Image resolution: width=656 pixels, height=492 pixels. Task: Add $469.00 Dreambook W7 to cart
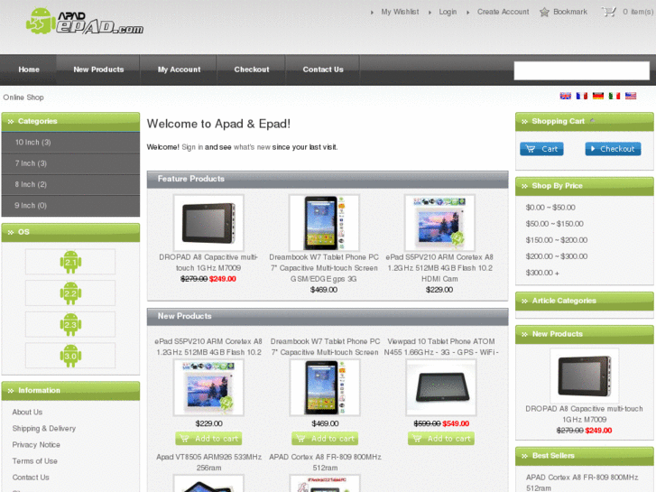tap(325, 439)
